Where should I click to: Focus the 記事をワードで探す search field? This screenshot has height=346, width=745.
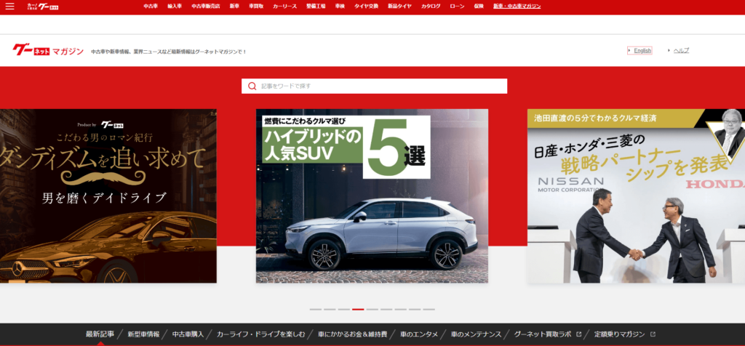(x=375, y=86)
